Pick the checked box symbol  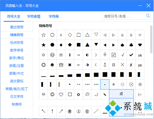pyautogui.click(x=114, y=55)
